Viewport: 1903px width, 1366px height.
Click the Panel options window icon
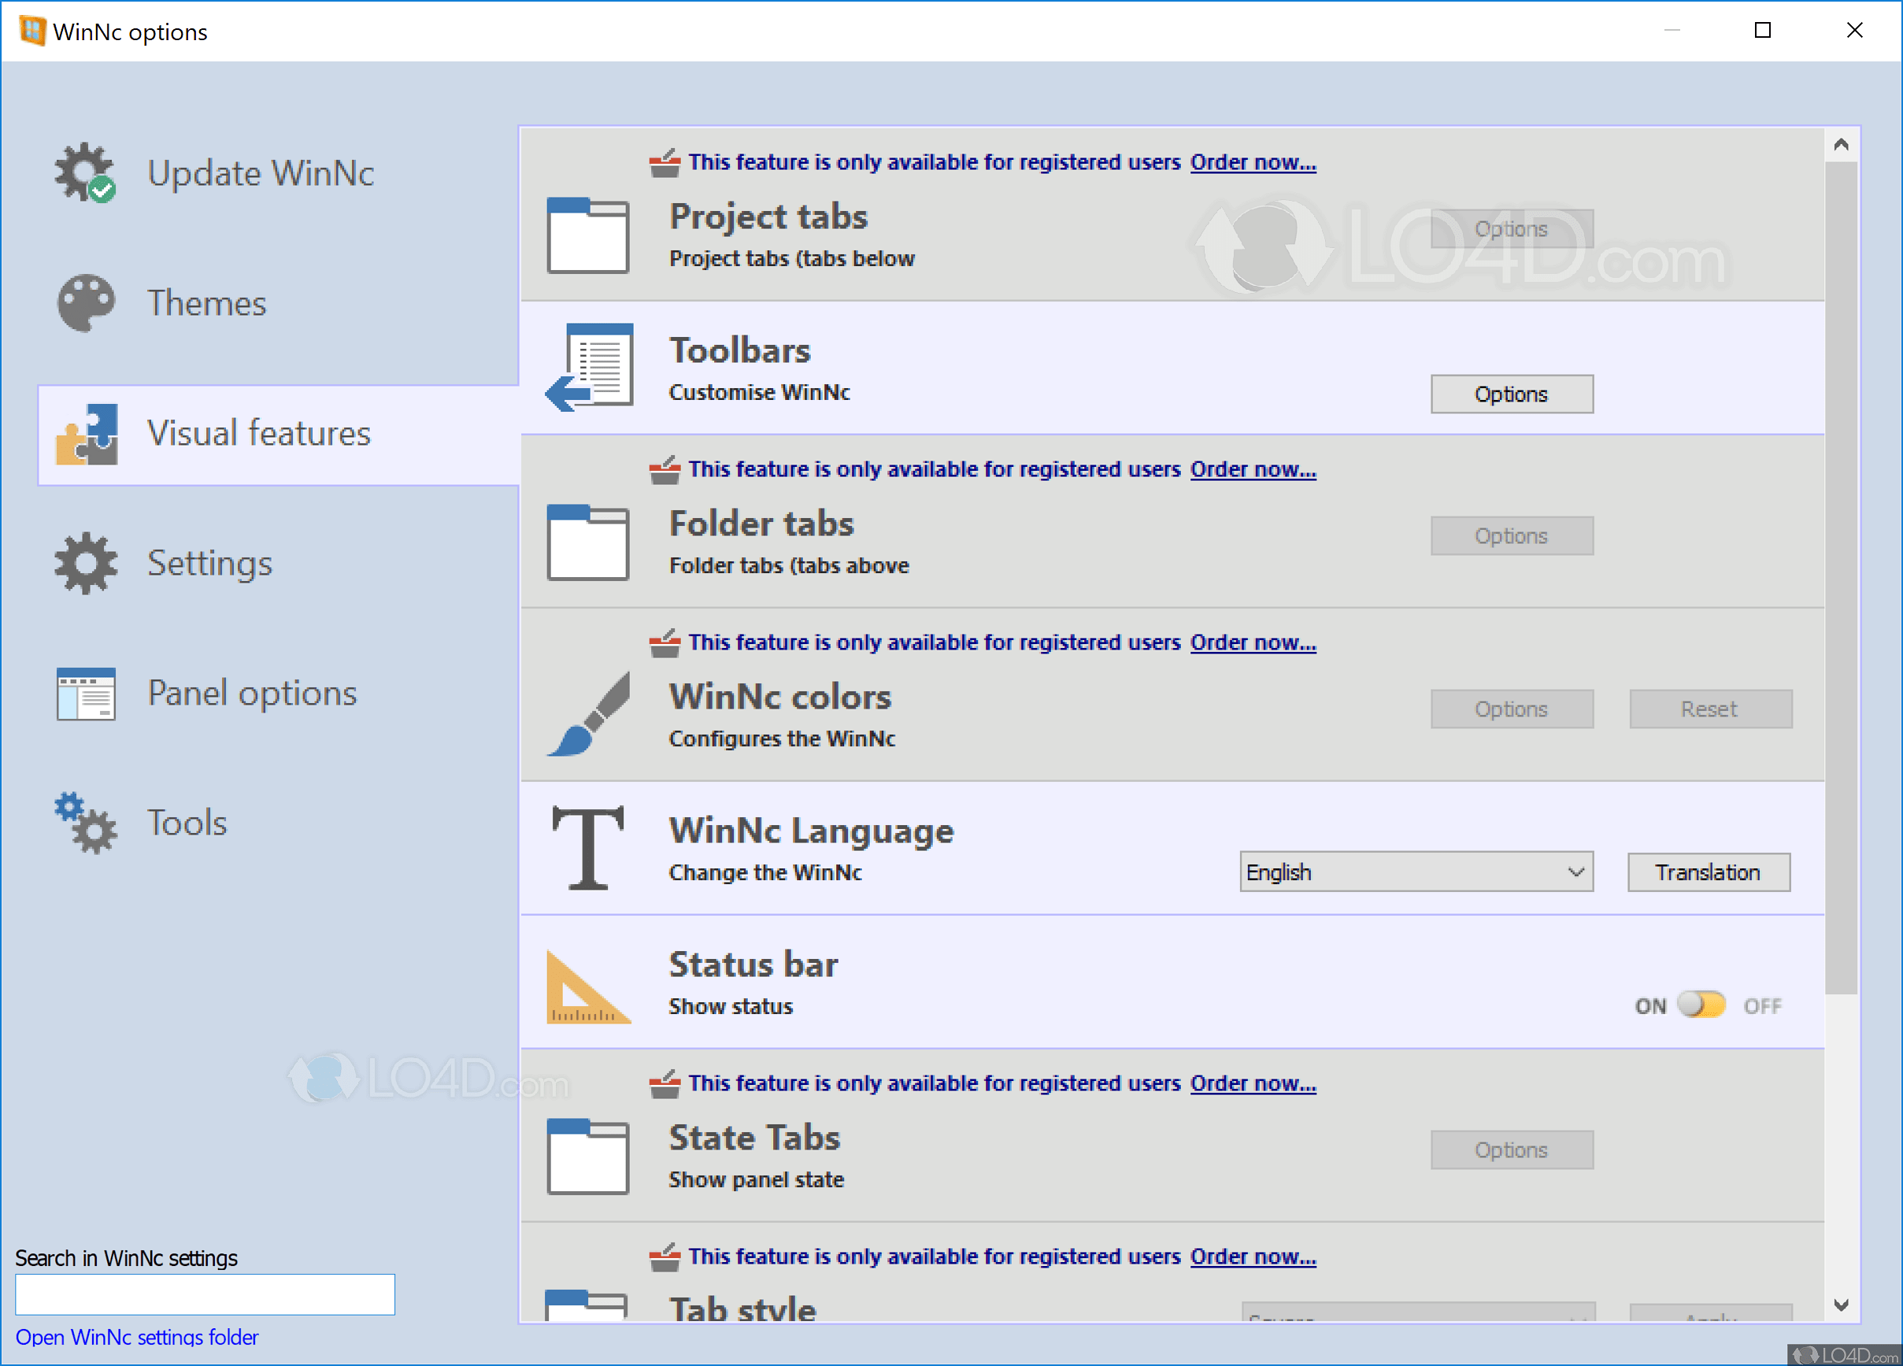point(86,693)
